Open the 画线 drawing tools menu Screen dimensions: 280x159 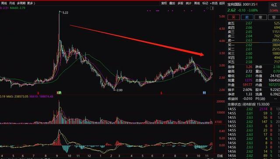[197, 3]
